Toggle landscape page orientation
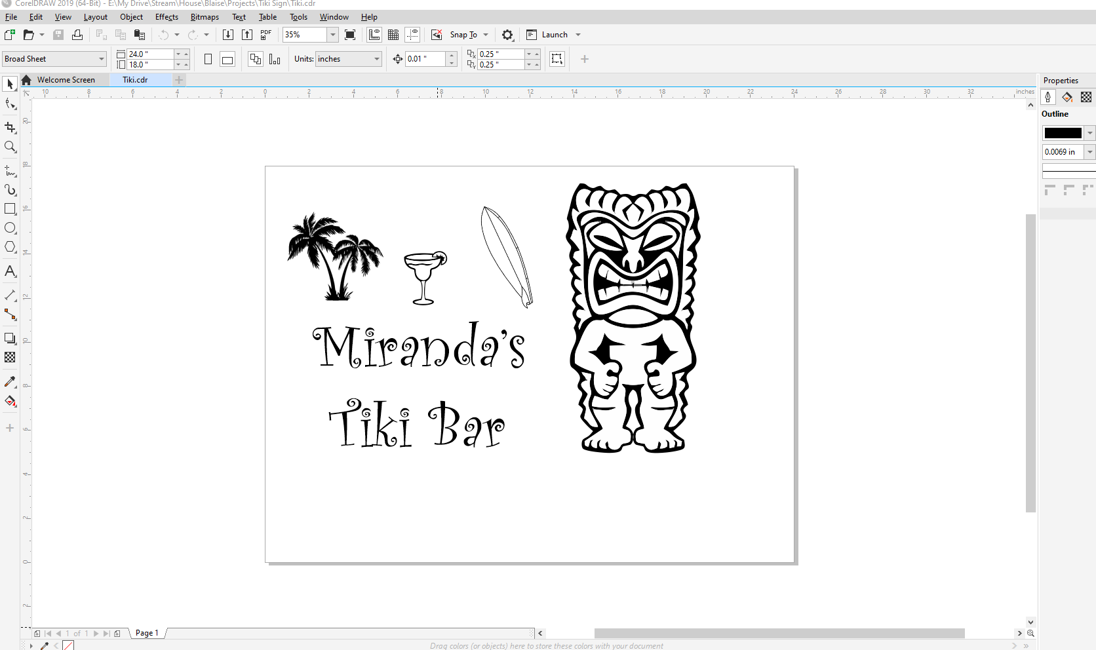The height and width of the screenshot is (650, 1096). coord(227,59)
